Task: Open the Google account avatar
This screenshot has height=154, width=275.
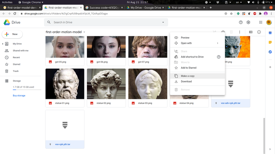Action: coord(269,22)
